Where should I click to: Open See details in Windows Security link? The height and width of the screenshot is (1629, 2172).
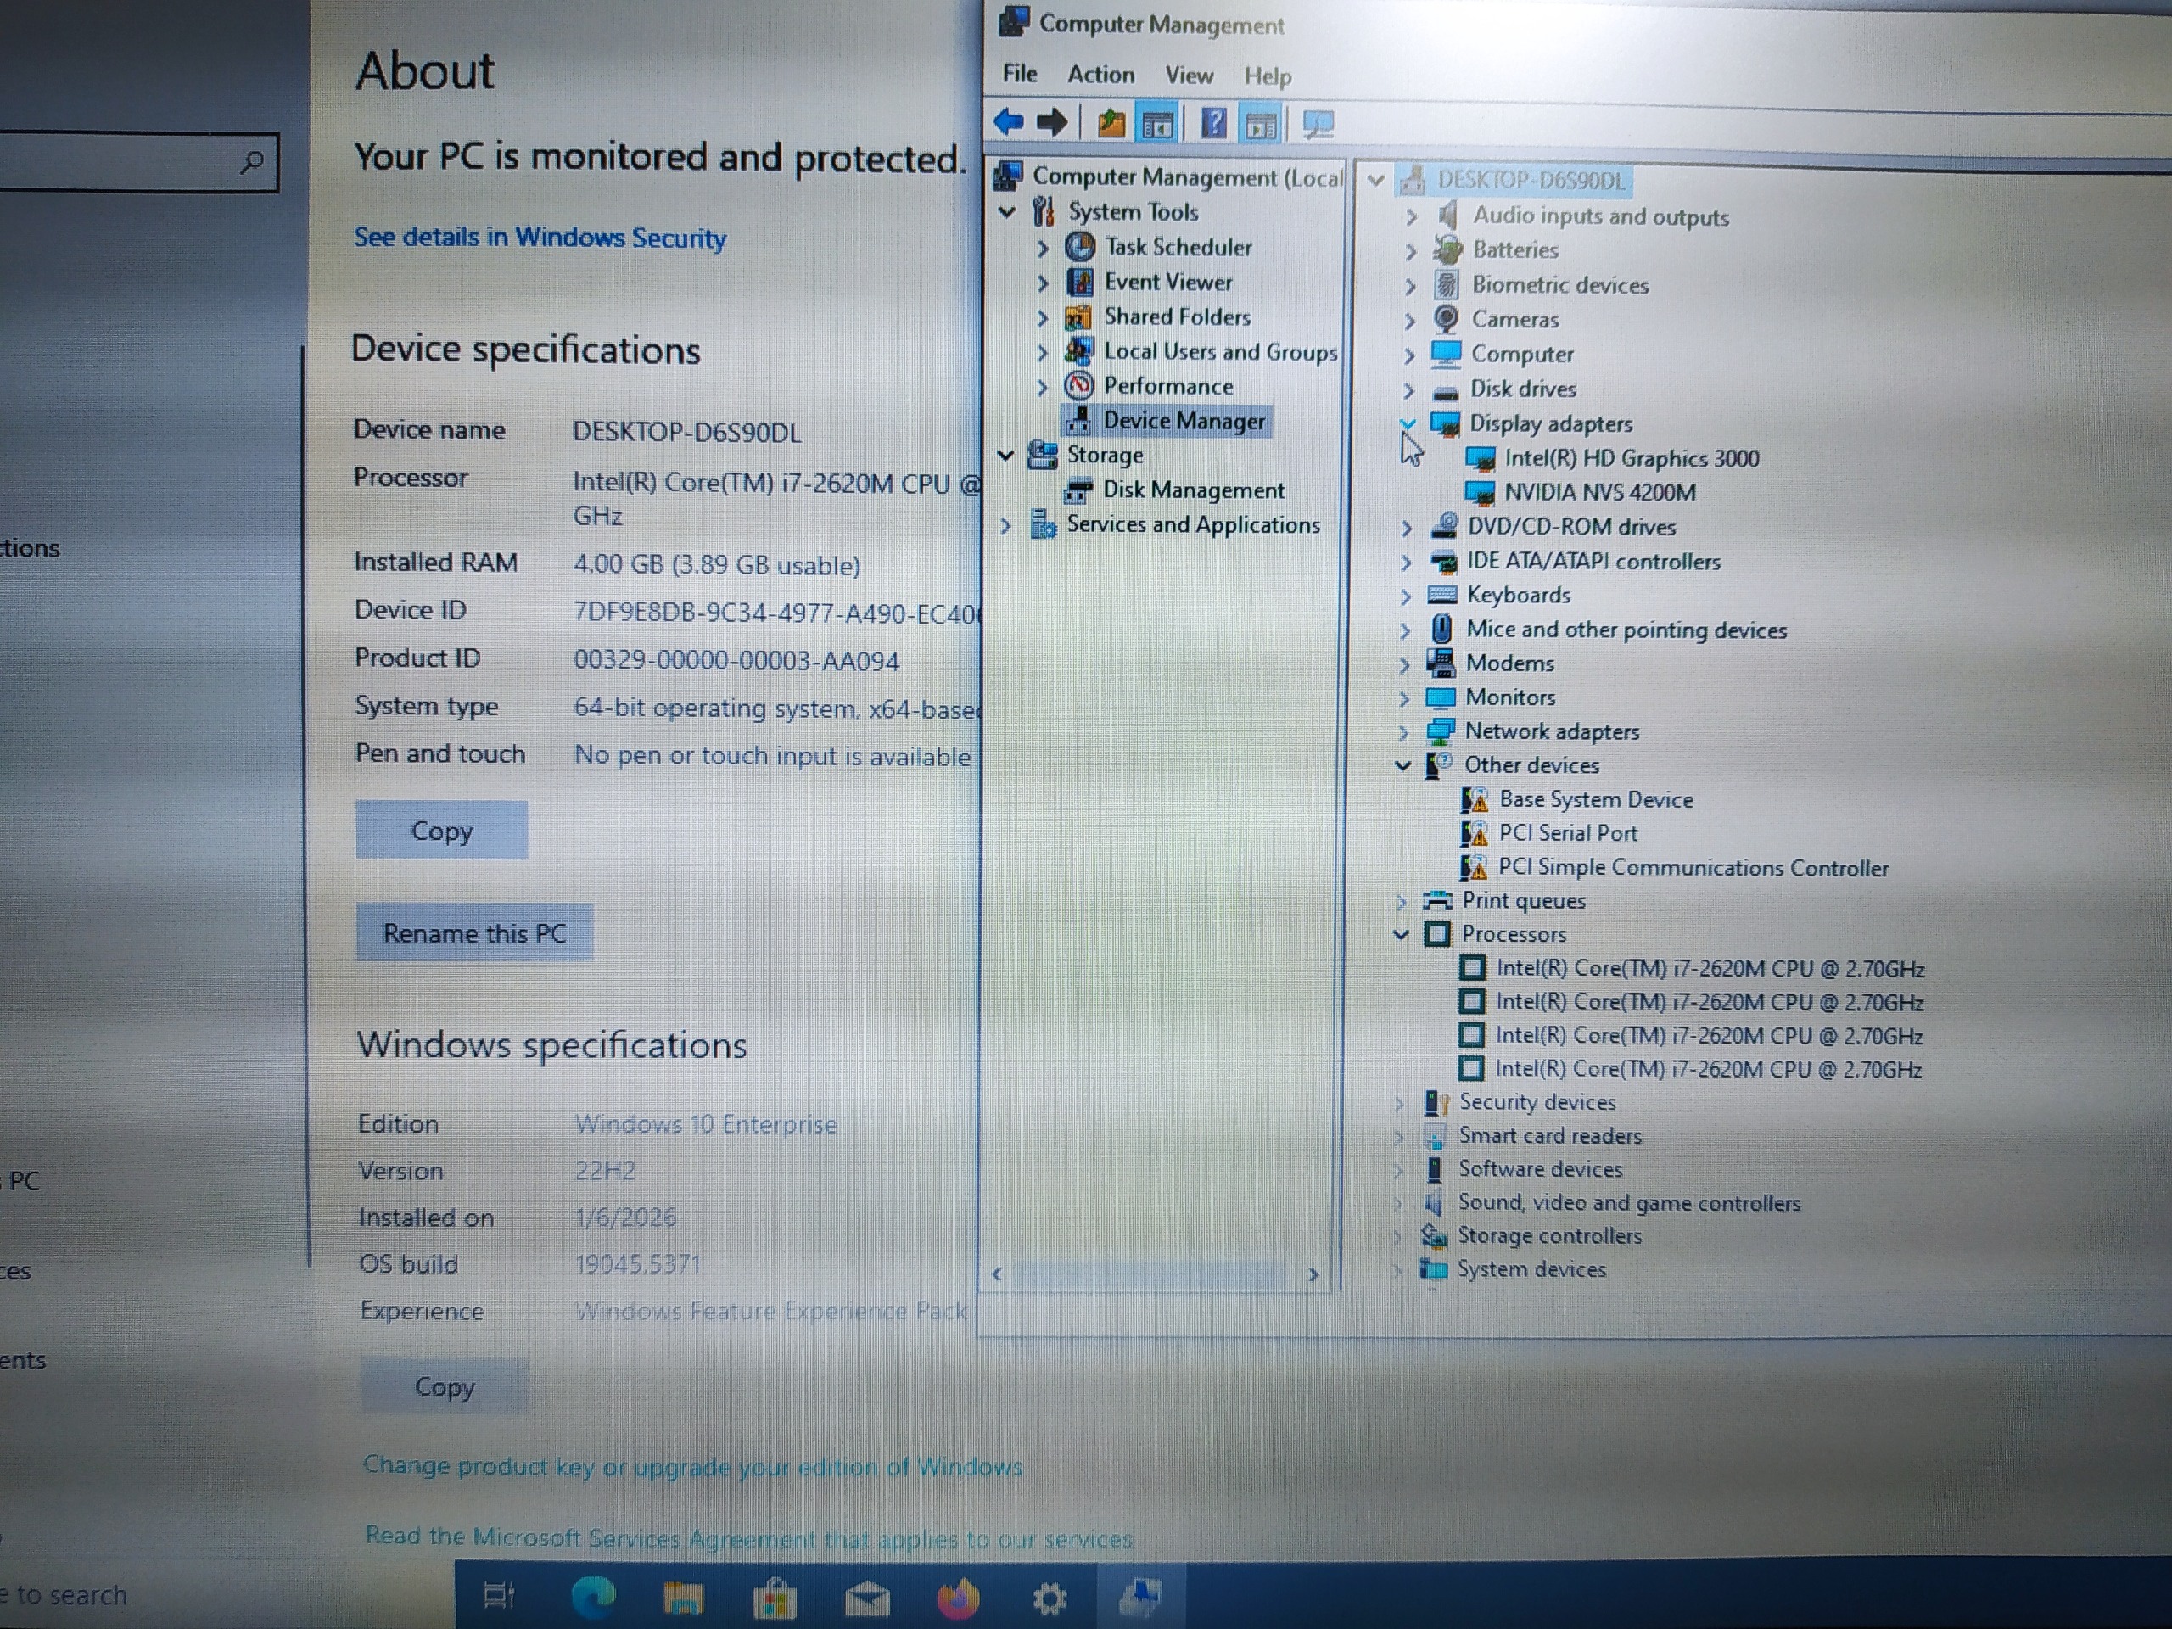pos(540,238)
